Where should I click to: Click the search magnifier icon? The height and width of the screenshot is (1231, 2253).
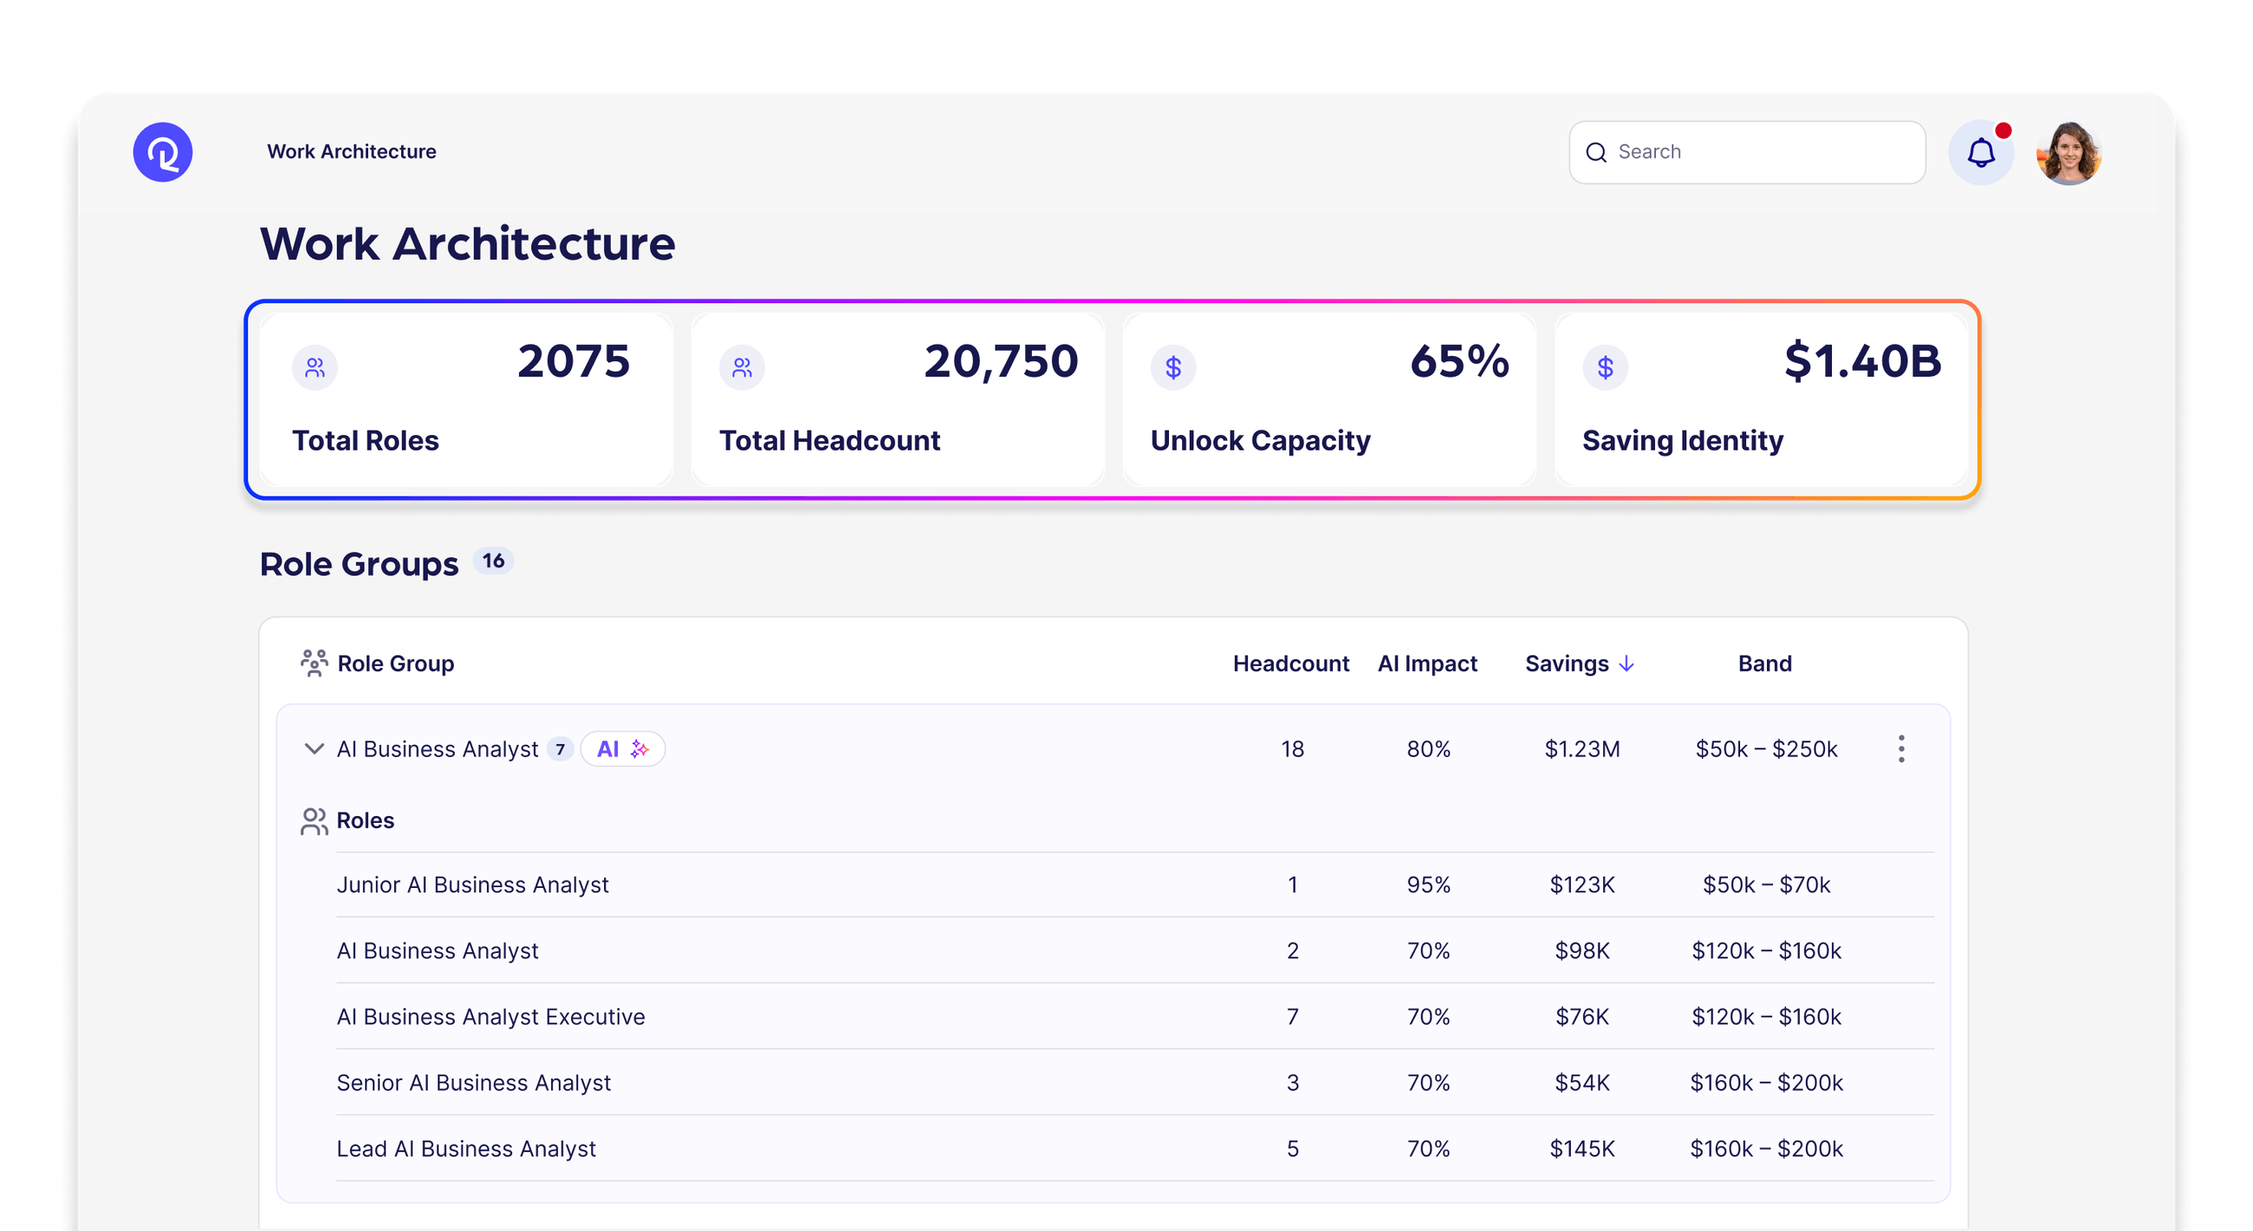pos(1598,152)
